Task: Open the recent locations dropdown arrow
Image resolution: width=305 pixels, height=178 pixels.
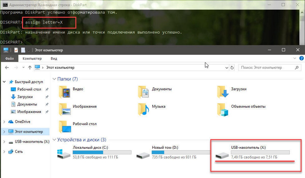Action: coord(23,68)
